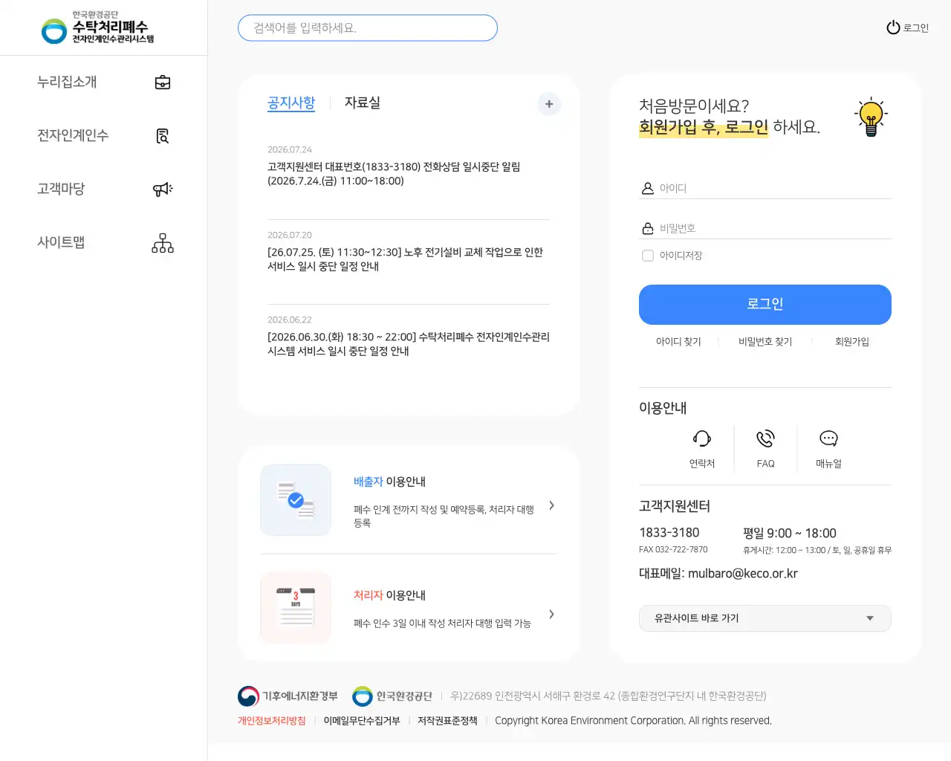
Task: Click the 회원가입 link
Action: click(852, 342)
